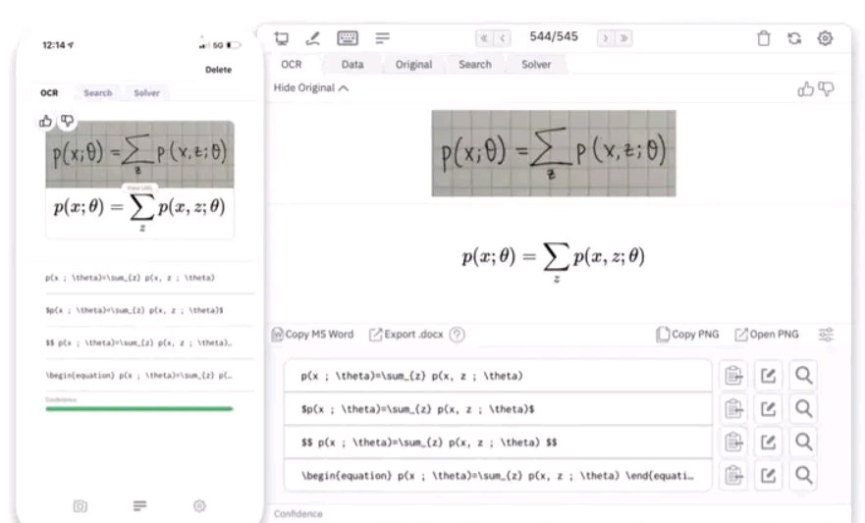Viewport: 865px width, 523px height.
Task: Click Export .docx button
Action: [x=406, y=335]
